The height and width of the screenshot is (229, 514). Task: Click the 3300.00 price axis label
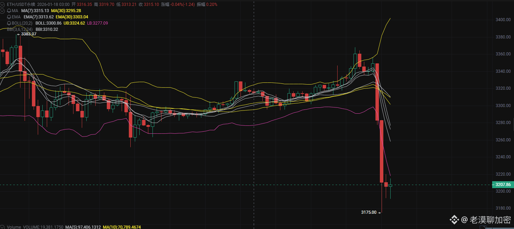coord(503,105)
